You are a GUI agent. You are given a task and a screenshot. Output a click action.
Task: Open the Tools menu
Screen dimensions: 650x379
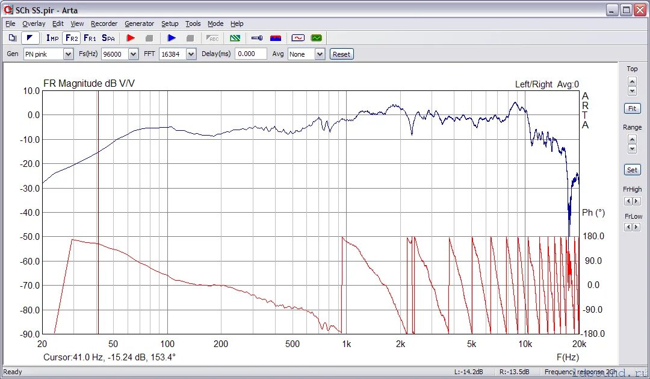pos(193,23)
